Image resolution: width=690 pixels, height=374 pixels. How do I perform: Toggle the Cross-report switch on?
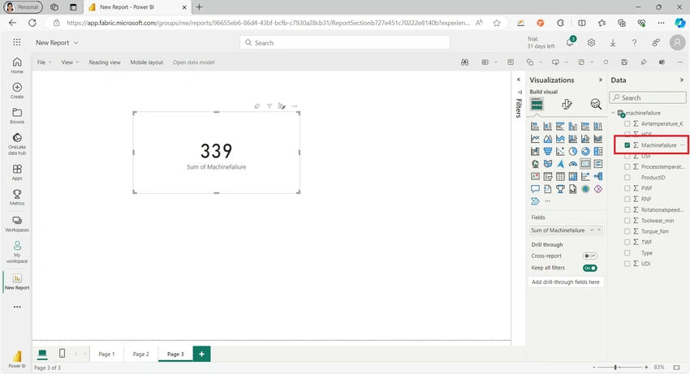(x=589, y=256)
